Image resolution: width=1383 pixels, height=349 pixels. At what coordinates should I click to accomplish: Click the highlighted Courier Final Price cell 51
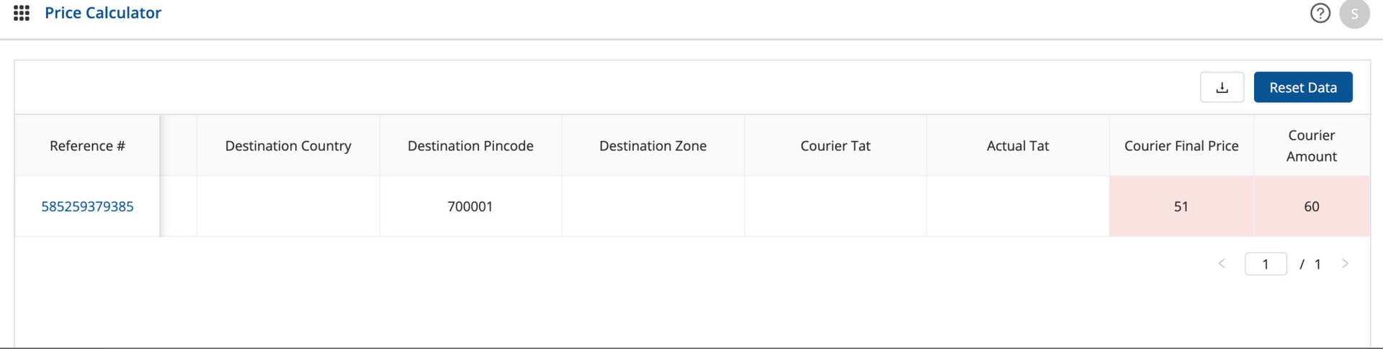click(1181, 207)
